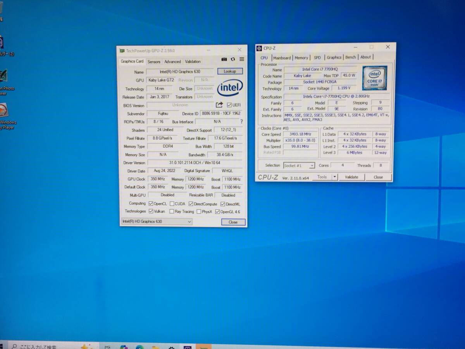Image resolution: width=465 pixels, height=349 pixels.
Task: Click the 128 bit bus width value
Action: pos(229,147)
